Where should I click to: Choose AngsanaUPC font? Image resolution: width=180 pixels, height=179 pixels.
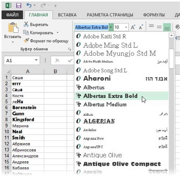[122, 147]
